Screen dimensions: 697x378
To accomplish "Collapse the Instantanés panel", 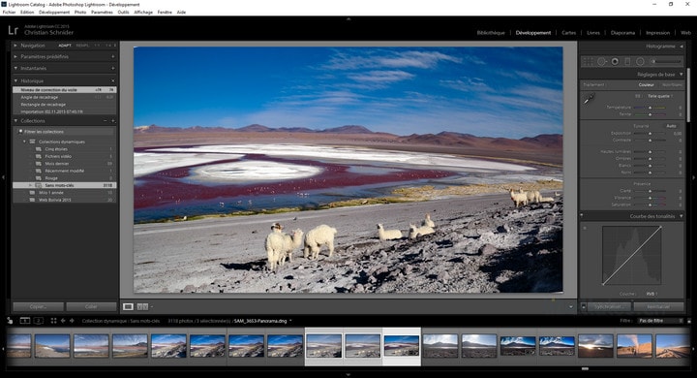I will (x=15, y=68).
